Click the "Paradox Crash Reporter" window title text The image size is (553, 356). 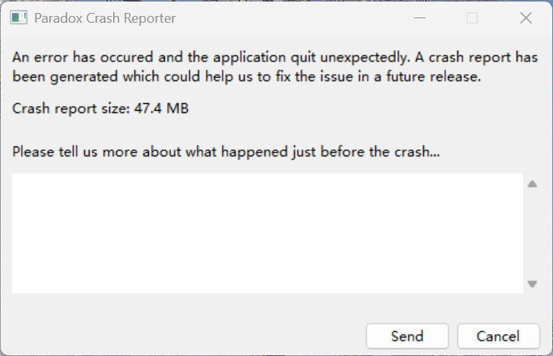(105, 18)
